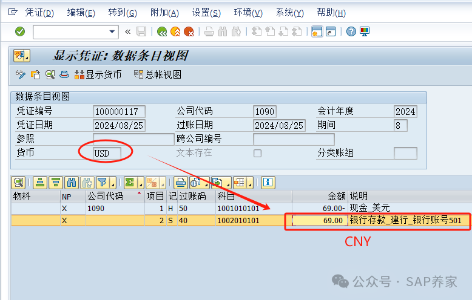Click the Sort Descending icon

coord(56,183)
